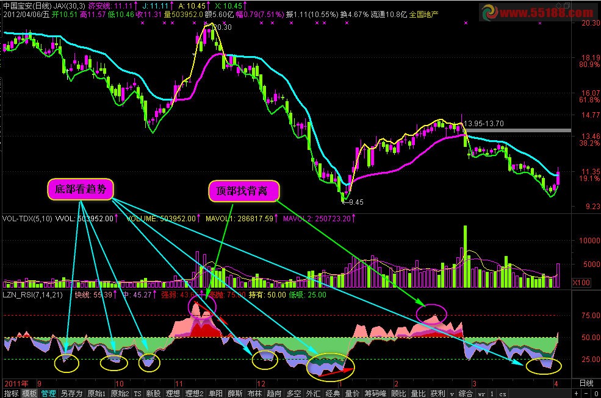This screenshot has width=601, height=398.
Task: Click the 9.45 price low label
Action: [356, 202]
